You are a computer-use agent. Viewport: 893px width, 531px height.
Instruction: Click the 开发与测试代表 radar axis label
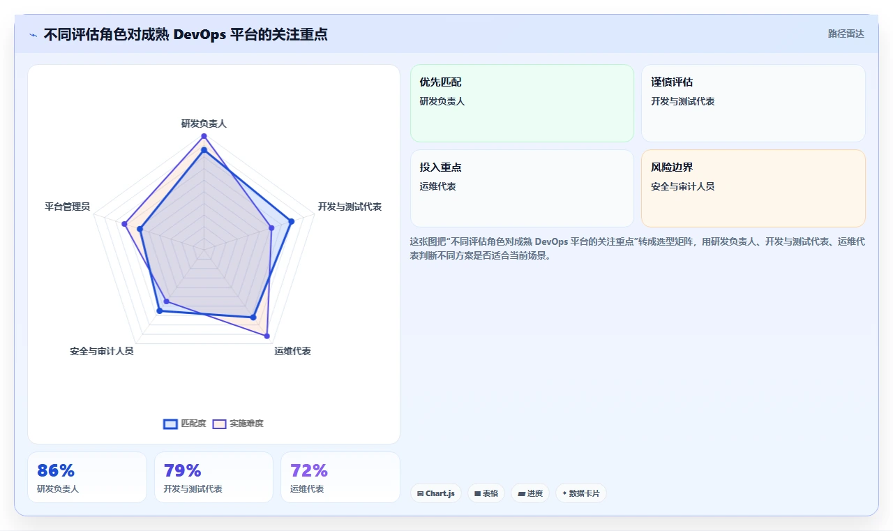pos(350,207)
